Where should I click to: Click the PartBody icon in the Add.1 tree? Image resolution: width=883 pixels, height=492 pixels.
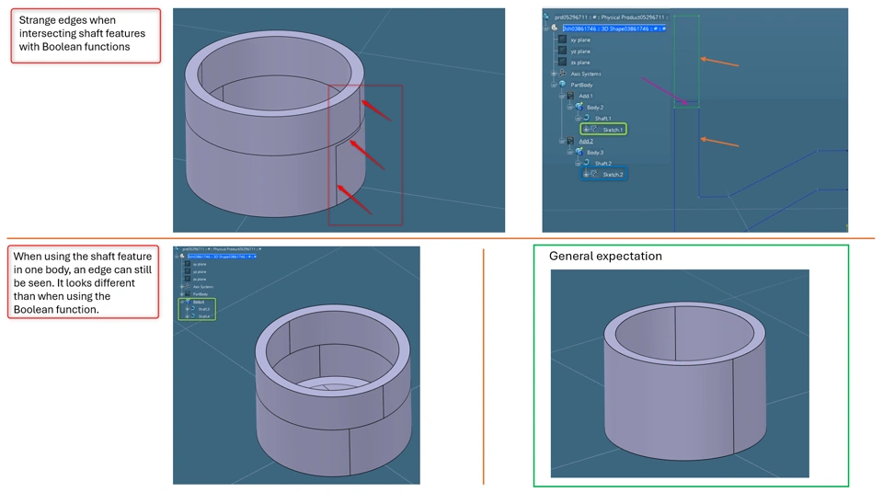click(x=562, y=84)
